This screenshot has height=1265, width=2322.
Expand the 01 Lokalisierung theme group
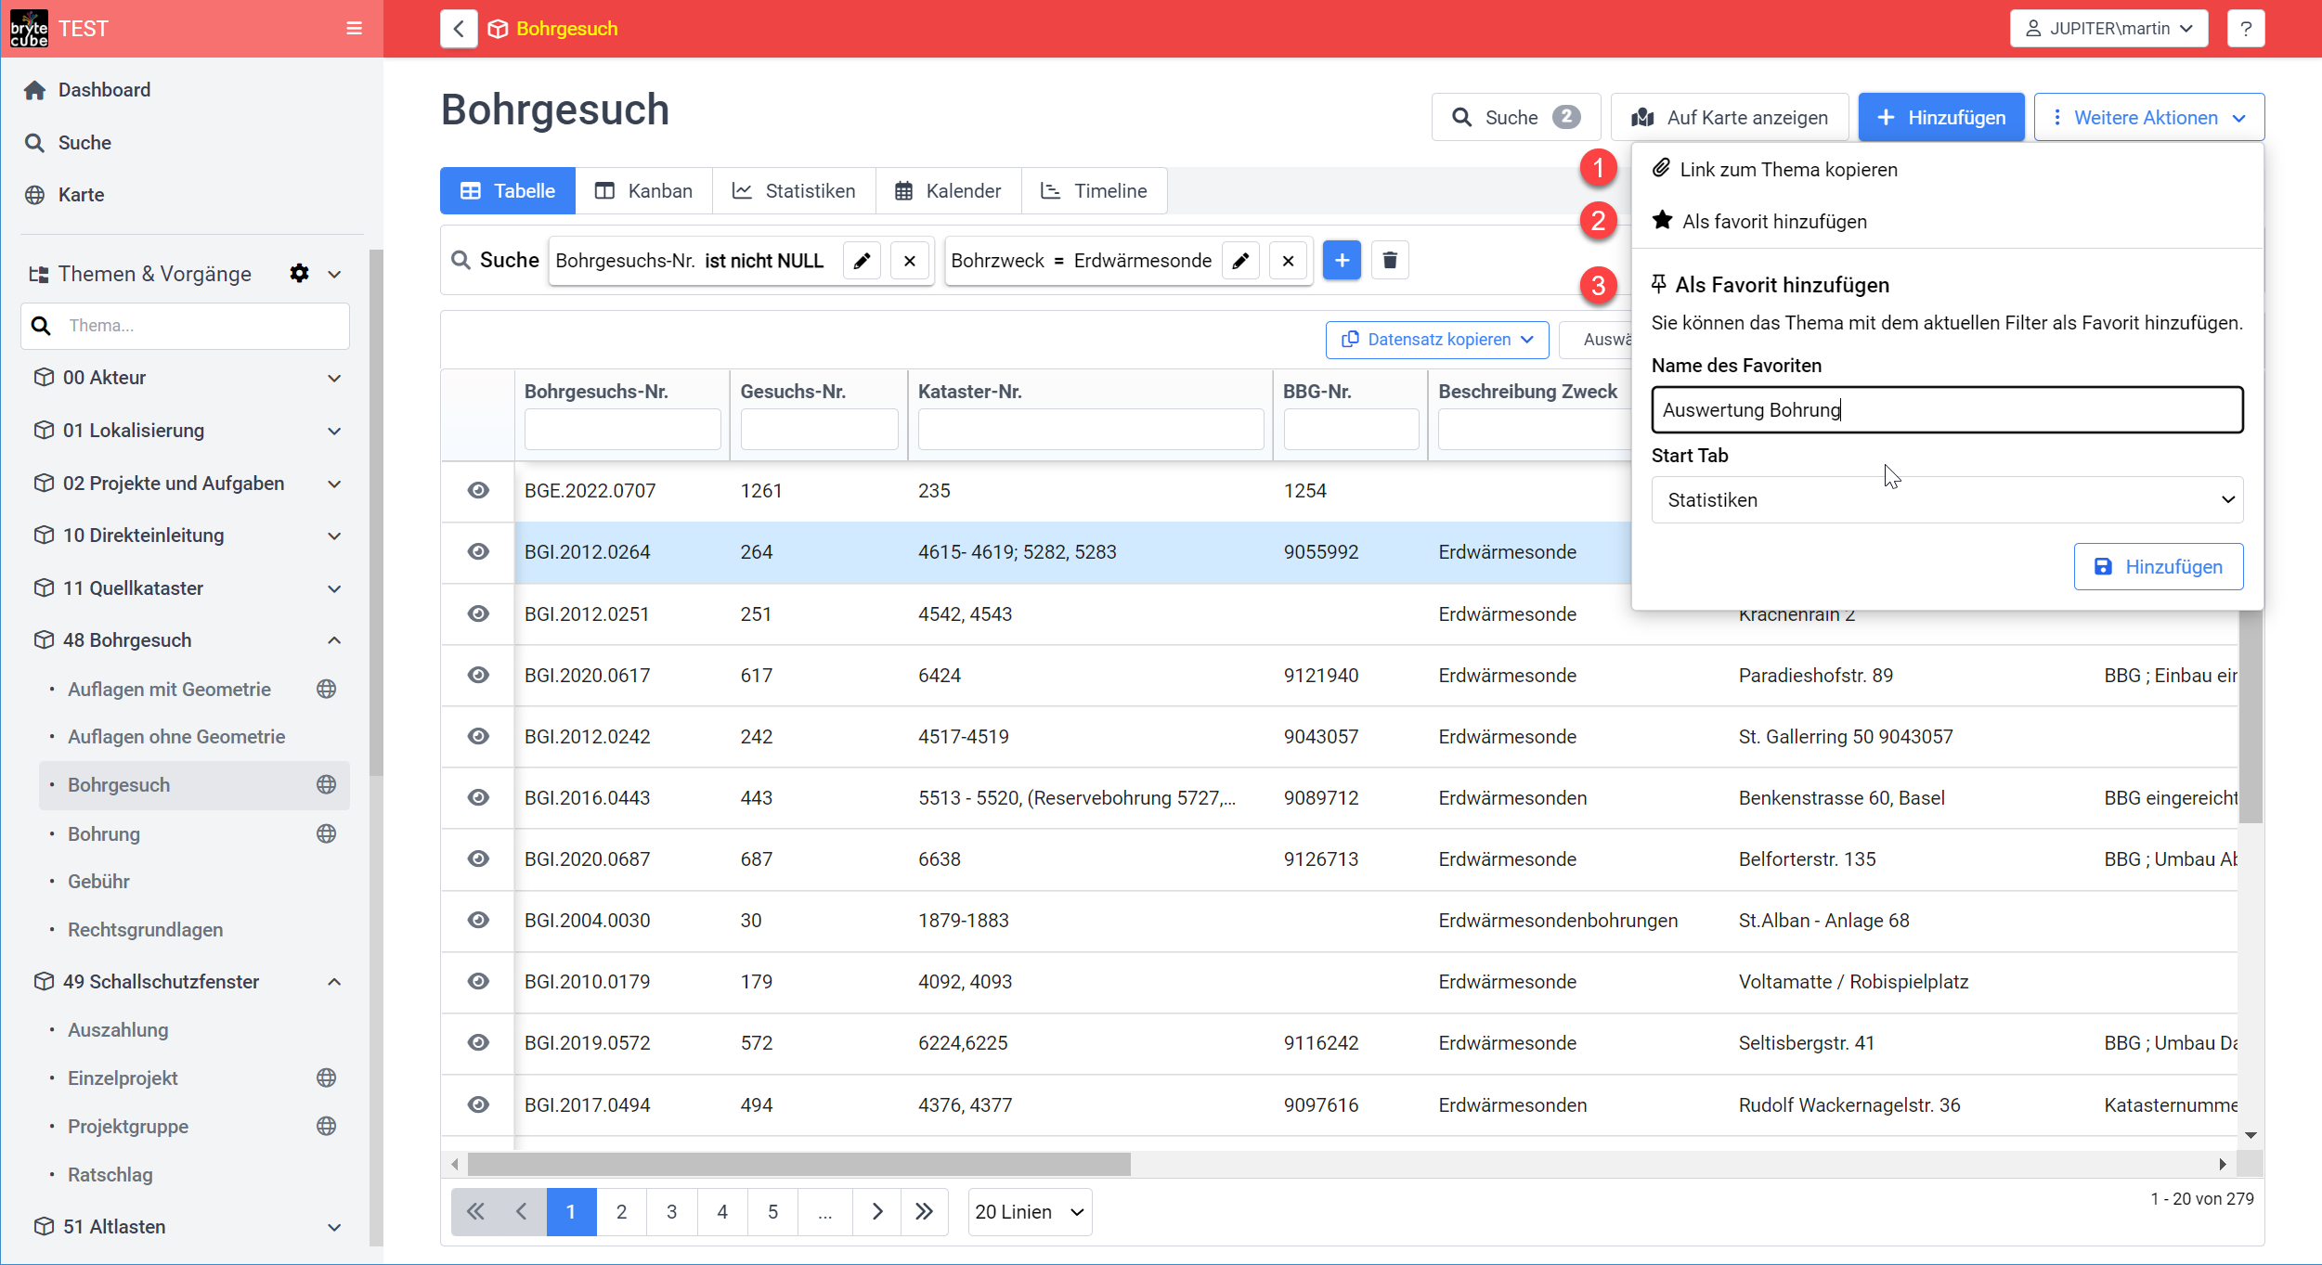334,431
